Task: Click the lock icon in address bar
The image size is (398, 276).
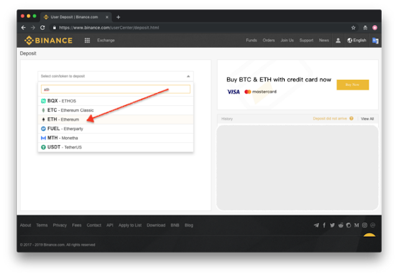Action: (x=54, y=28)
